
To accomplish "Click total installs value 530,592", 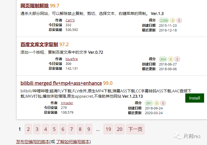I will [72, 30].
